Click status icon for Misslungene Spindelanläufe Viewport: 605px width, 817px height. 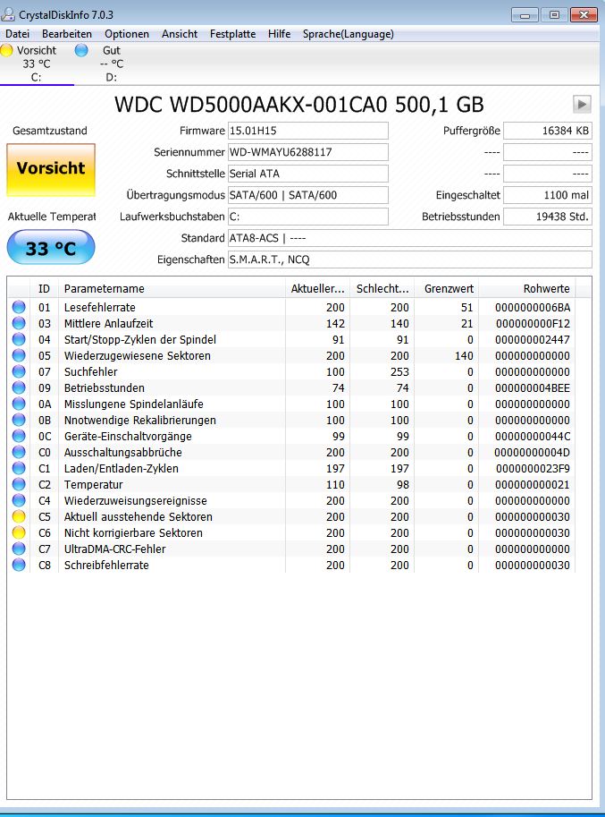point(19,404)
